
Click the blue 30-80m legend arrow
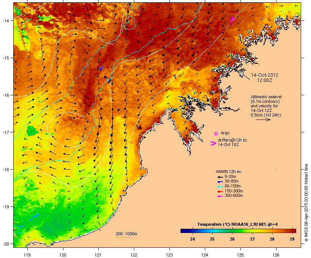click(x=220, y=182)
